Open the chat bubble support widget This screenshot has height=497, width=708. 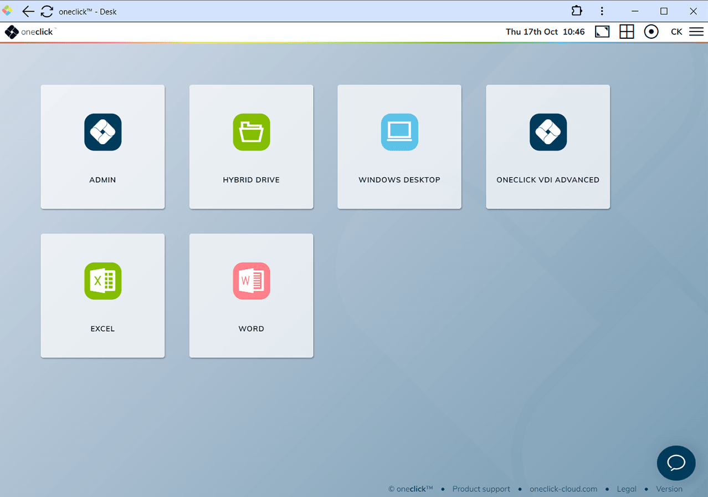[676, 463]
